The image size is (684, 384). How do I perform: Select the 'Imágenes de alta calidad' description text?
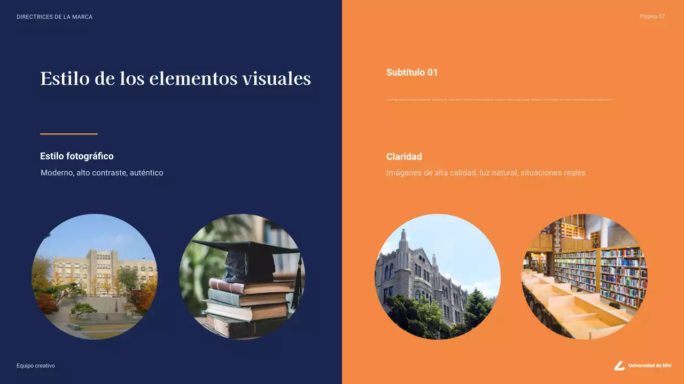486,173
